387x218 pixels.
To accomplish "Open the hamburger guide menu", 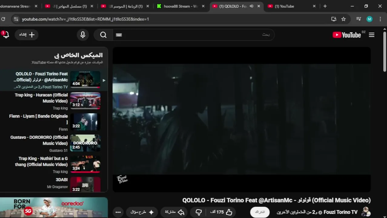I will pyautogui.click(x=372, y=35).
